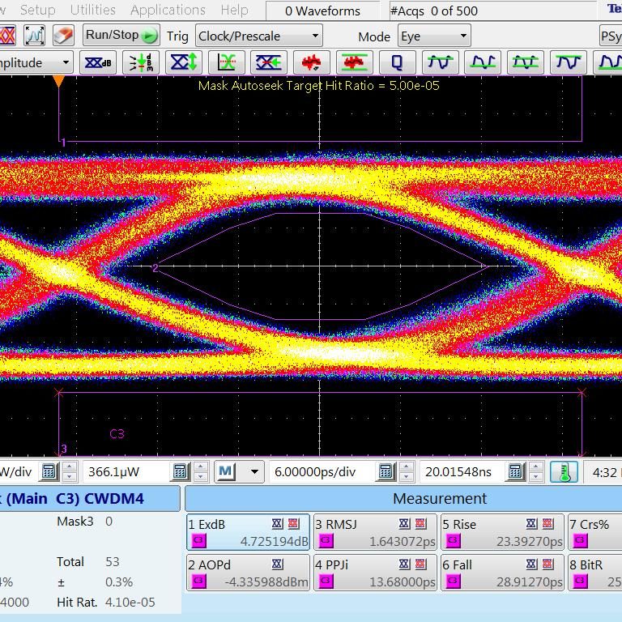Click the pulse amplitude icon right of Q
This screenshot has height=622, width=622.
[441, 62]
